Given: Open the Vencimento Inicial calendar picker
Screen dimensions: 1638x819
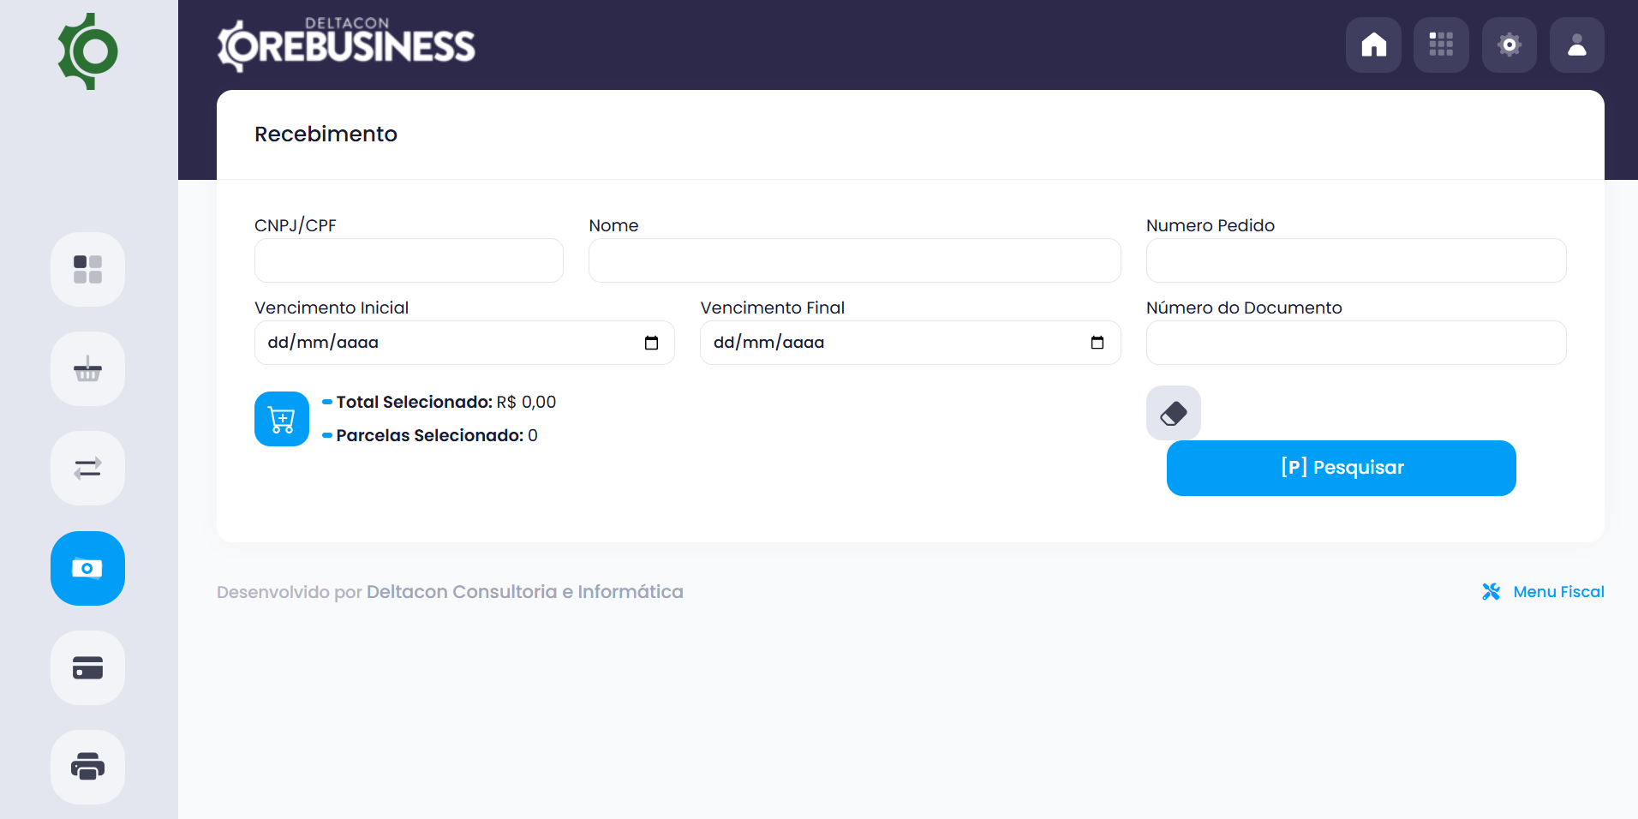Looking at the screenshot, I should point(652,342).
